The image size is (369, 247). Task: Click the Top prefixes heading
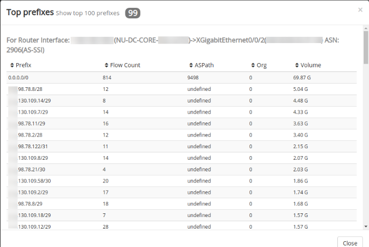coord(30,12)
